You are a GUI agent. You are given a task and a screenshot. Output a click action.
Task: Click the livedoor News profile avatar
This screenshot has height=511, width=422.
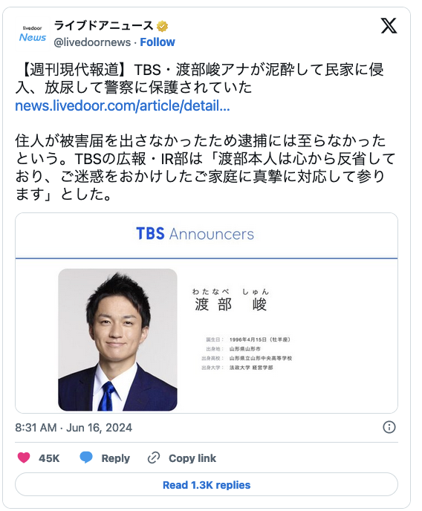[32, 34]
